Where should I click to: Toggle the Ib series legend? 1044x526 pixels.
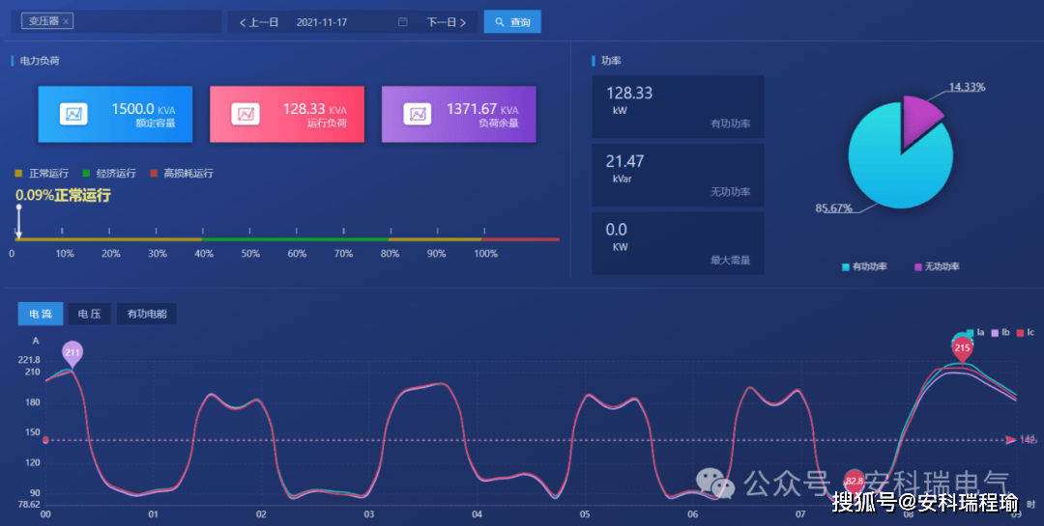coord(1000,333)
